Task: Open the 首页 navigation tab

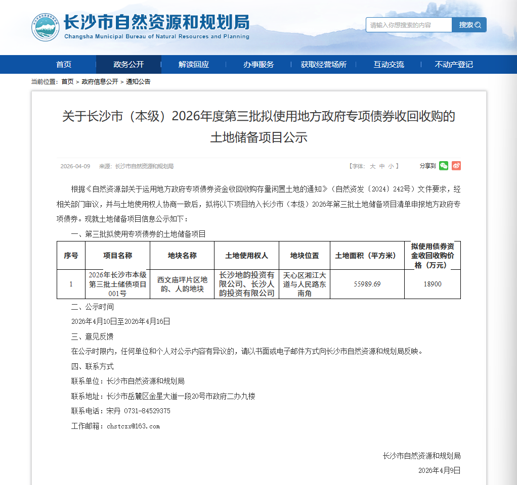Action: tap(64, 65)
